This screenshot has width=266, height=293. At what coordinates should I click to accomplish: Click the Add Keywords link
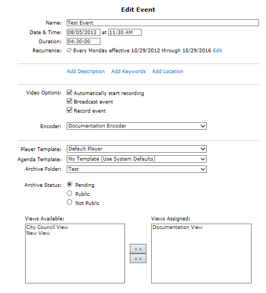129,72
